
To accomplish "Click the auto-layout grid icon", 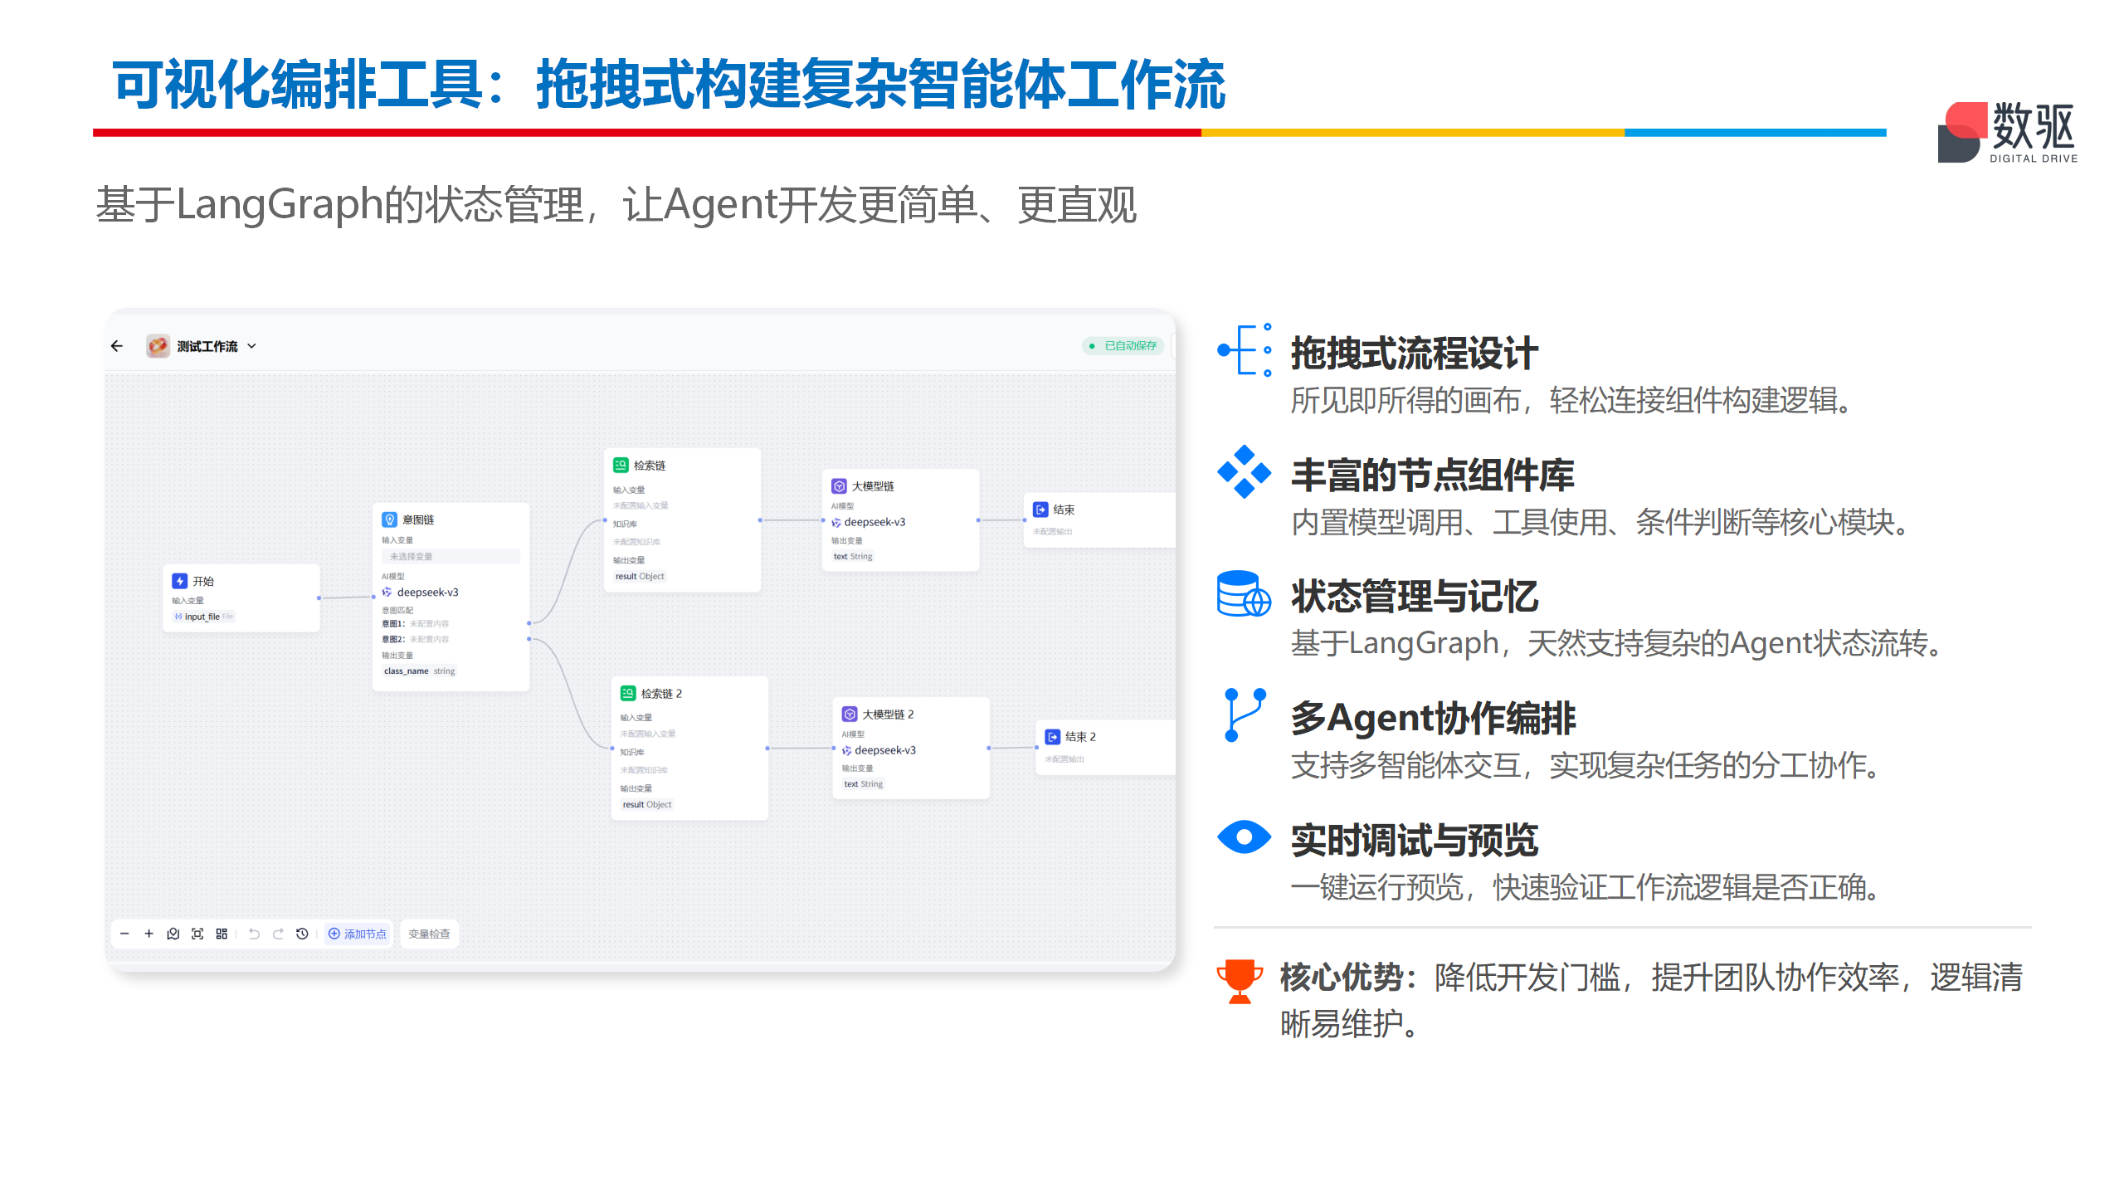I will coord(222,934).
